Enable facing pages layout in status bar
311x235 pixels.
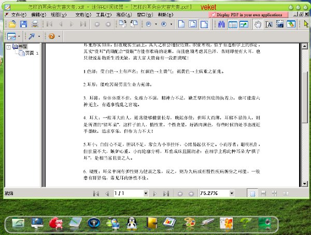(286, 193)
